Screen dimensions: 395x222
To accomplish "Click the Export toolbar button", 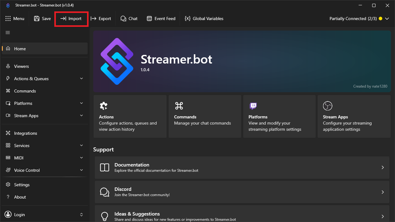I will 101,18.
